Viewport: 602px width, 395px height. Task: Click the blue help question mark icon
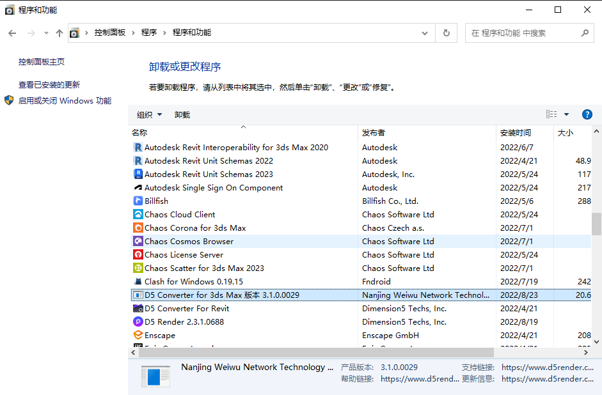pos(587,114)
